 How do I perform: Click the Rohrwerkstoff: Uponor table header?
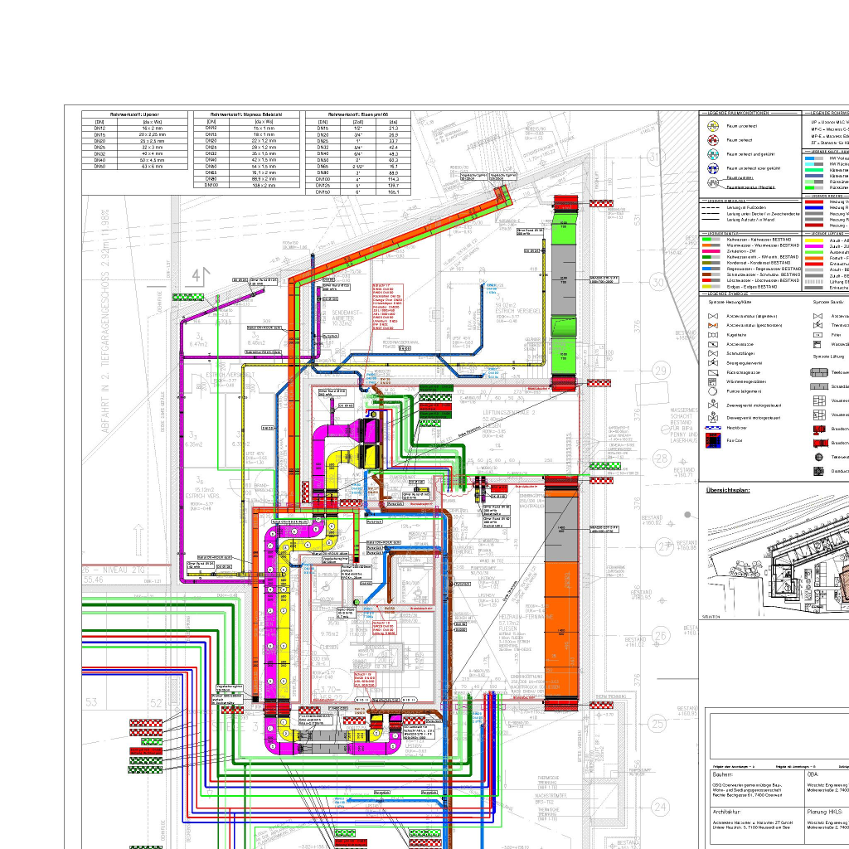135,114
